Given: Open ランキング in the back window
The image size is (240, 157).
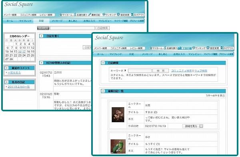Looking at the screenshot, I should (109, 15).
